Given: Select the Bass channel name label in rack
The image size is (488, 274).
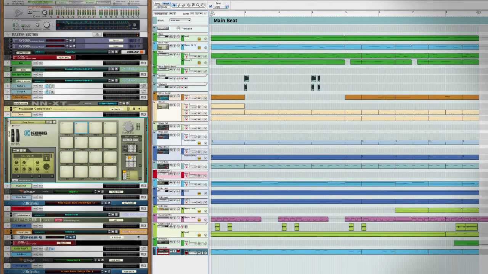Looking at the screenshot, I should (x=21, y=63).
